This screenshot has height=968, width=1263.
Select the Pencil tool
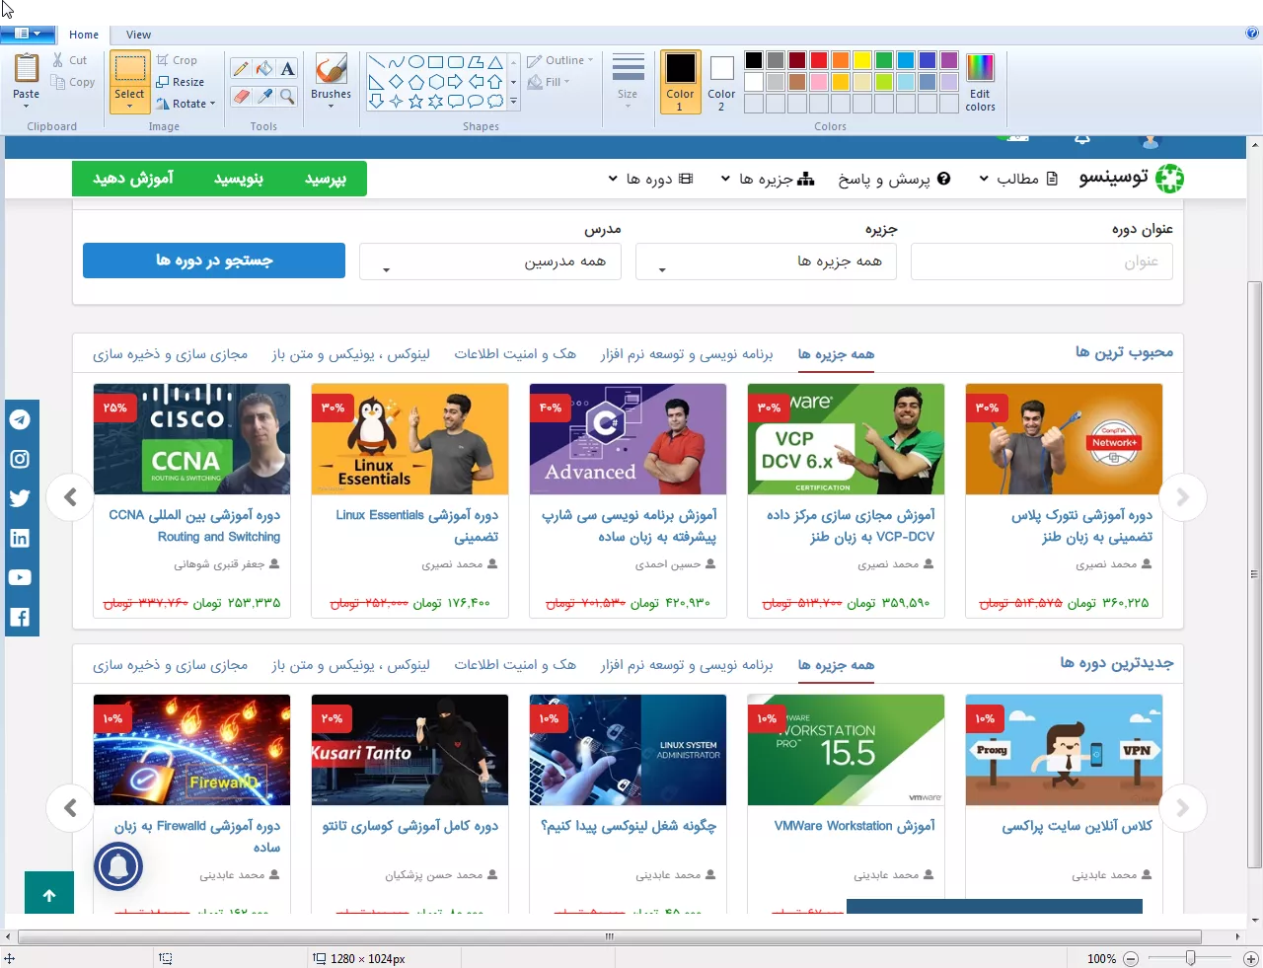coord(241,68)
